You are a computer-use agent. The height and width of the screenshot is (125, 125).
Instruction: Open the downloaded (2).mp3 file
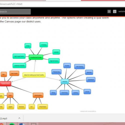[3, 118]
